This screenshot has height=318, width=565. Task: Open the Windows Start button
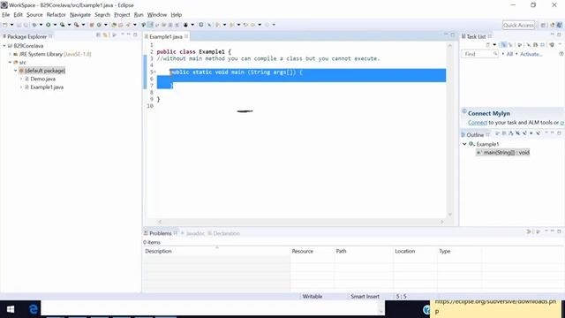[x=11, y=309]
